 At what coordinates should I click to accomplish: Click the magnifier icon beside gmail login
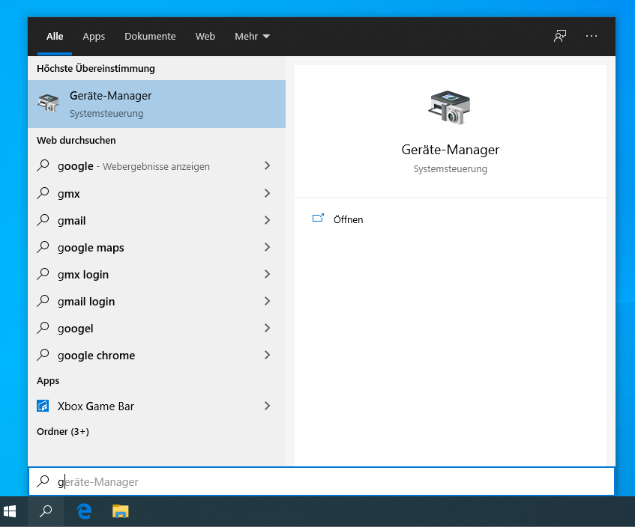click(43, 301)
